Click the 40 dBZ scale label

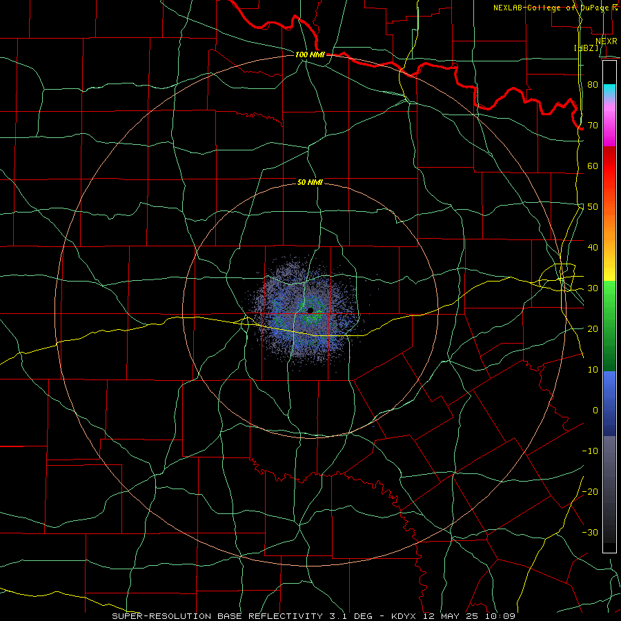[593, 248]
